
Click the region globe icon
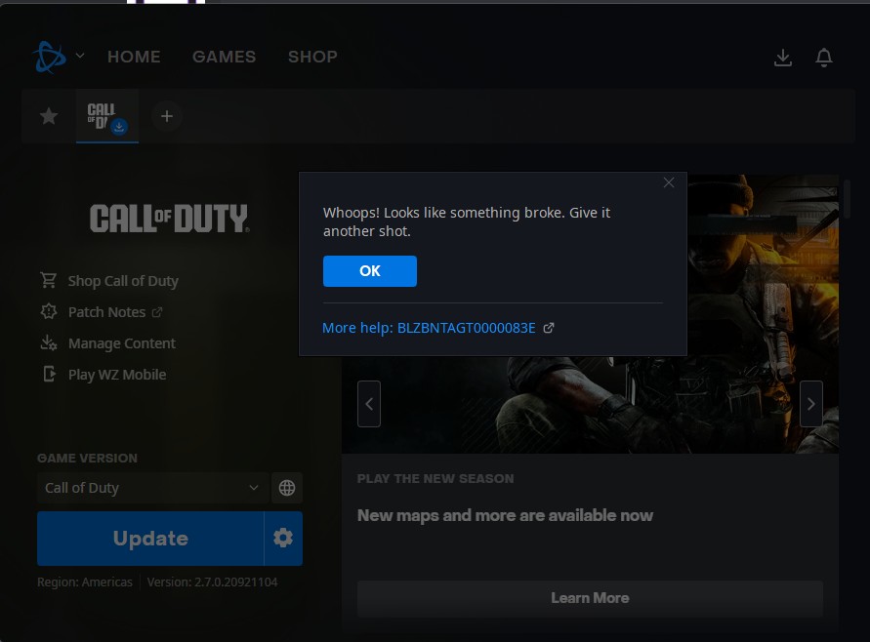(287, 488)
